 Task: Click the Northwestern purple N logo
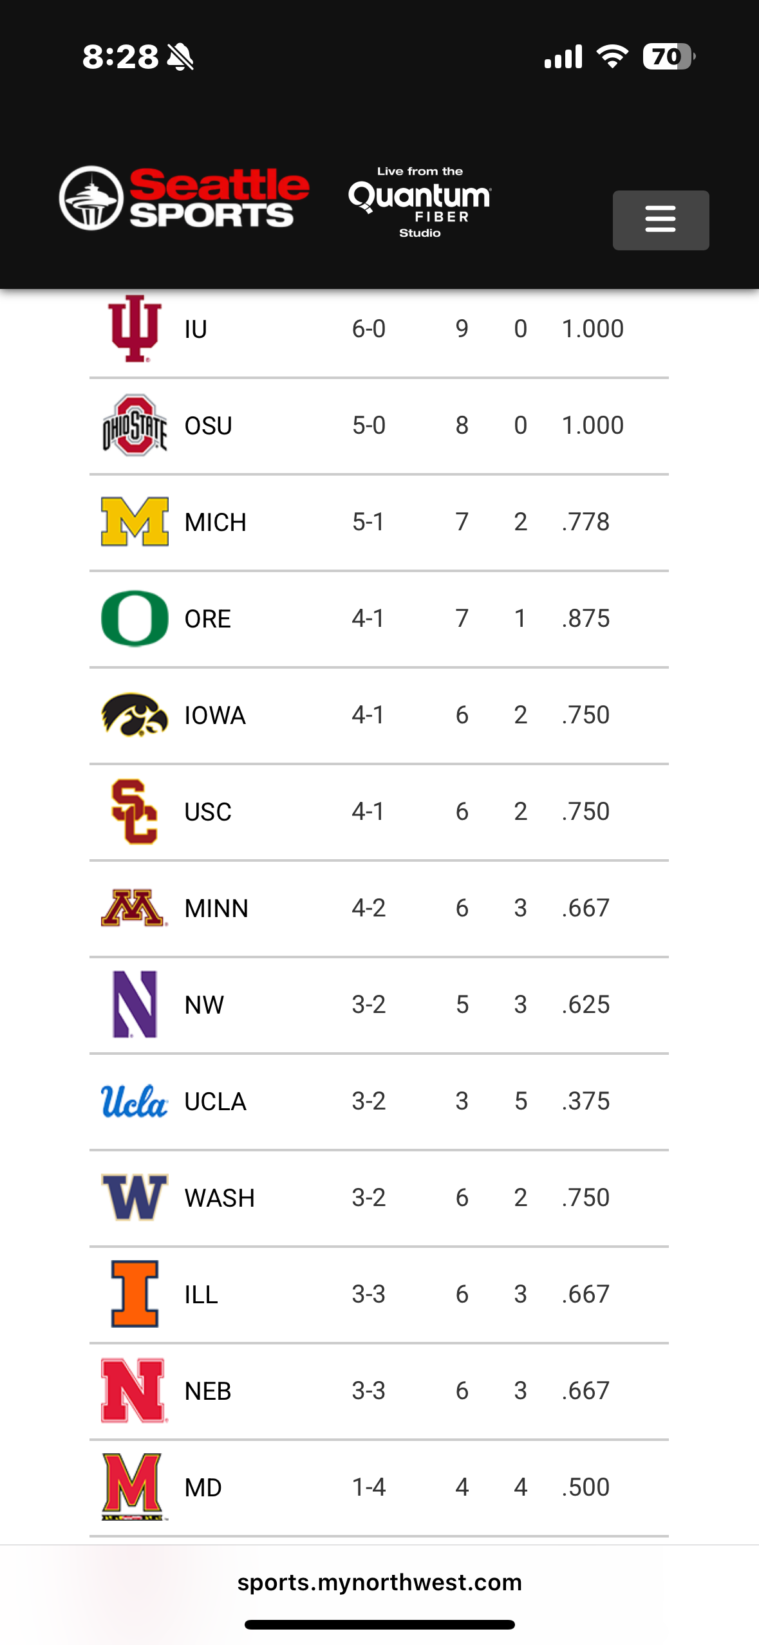click(x=135, y=1005)
